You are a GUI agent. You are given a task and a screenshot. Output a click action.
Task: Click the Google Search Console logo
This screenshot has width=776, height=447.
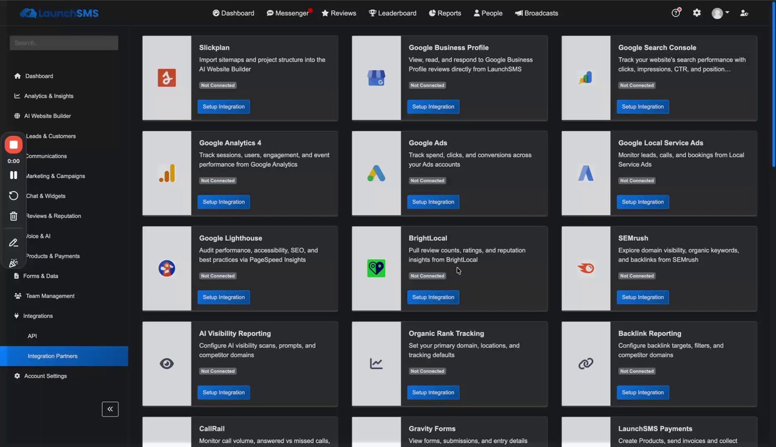tap(586, 78)
